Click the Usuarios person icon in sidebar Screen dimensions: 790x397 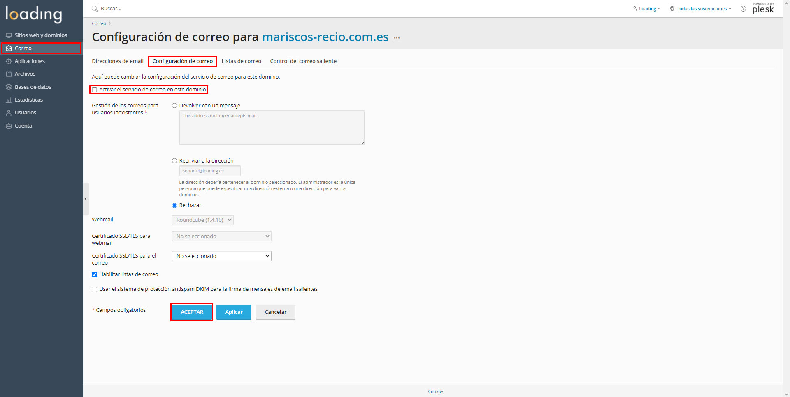(x=9, y=113)
